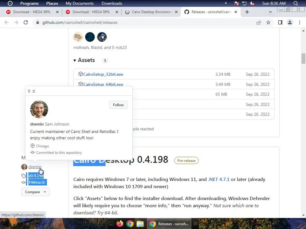The height and width of the screenshot is (229, 306).
Task: Switch to first Download - MEGA 99% tab
Action: (32, 12)
